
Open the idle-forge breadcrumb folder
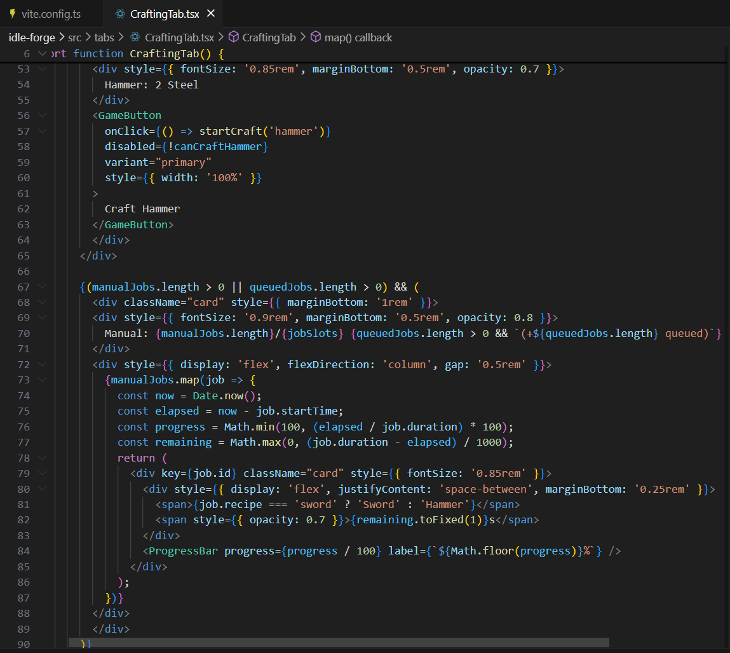[x=32, y=38]
